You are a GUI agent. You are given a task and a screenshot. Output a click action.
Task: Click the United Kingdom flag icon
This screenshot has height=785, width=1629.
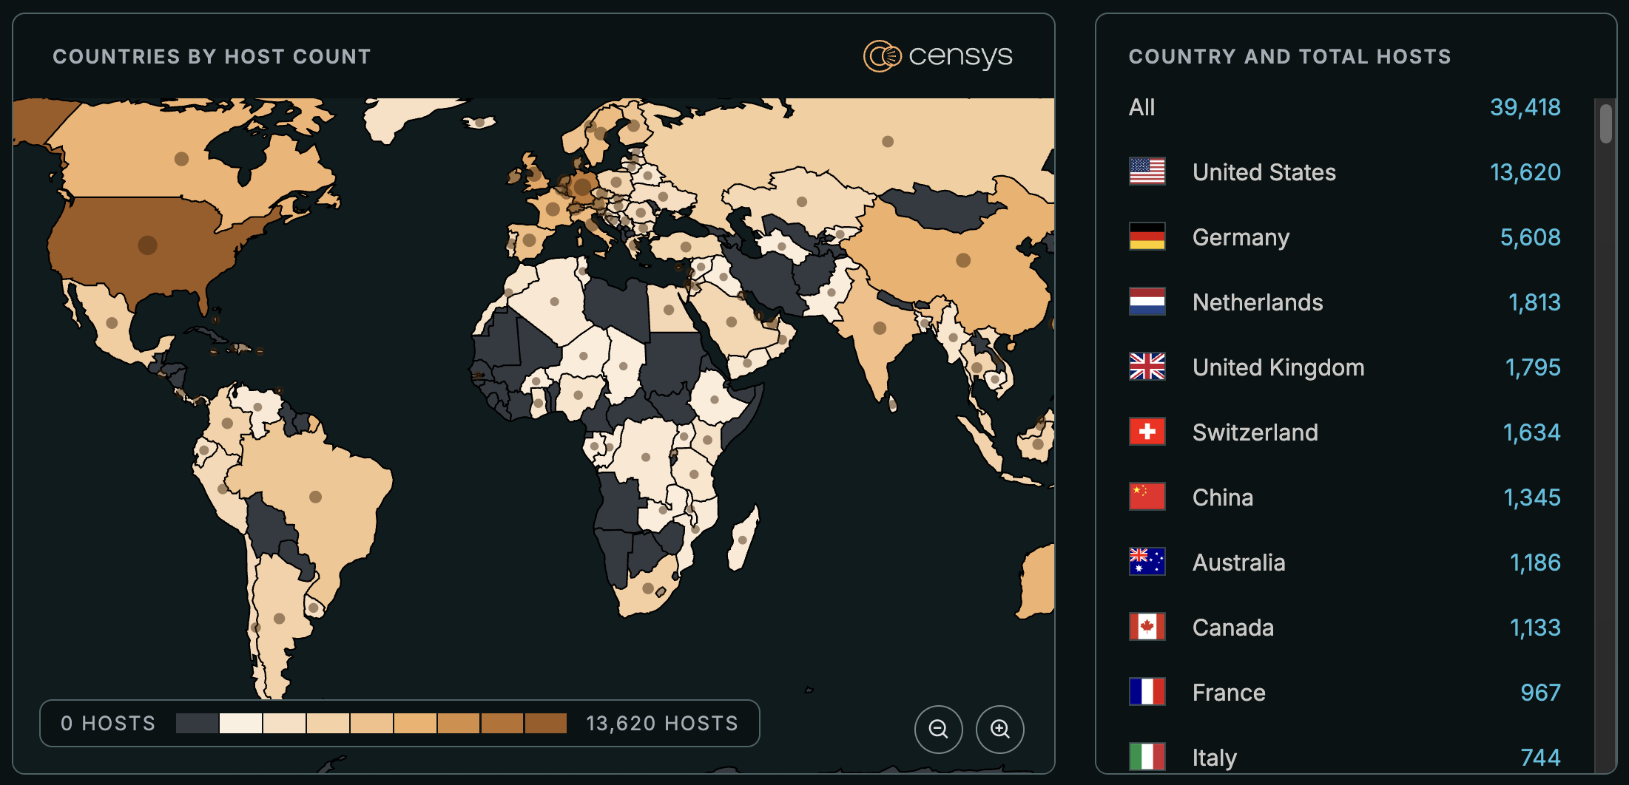tap(1147, 367)
